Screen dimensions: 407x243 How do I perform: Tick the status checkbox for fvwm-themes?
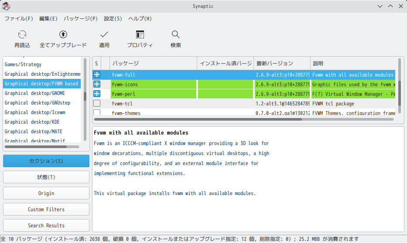coord(97,112)
